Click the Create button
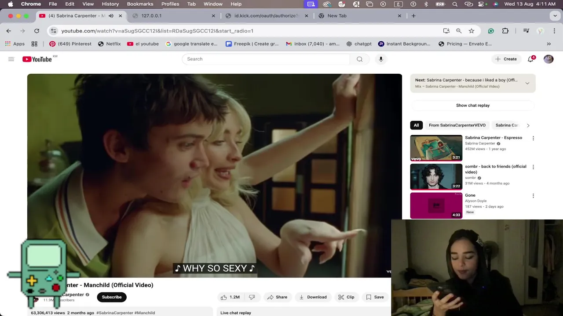The image size is (563, 316). (x=506, y=59)
